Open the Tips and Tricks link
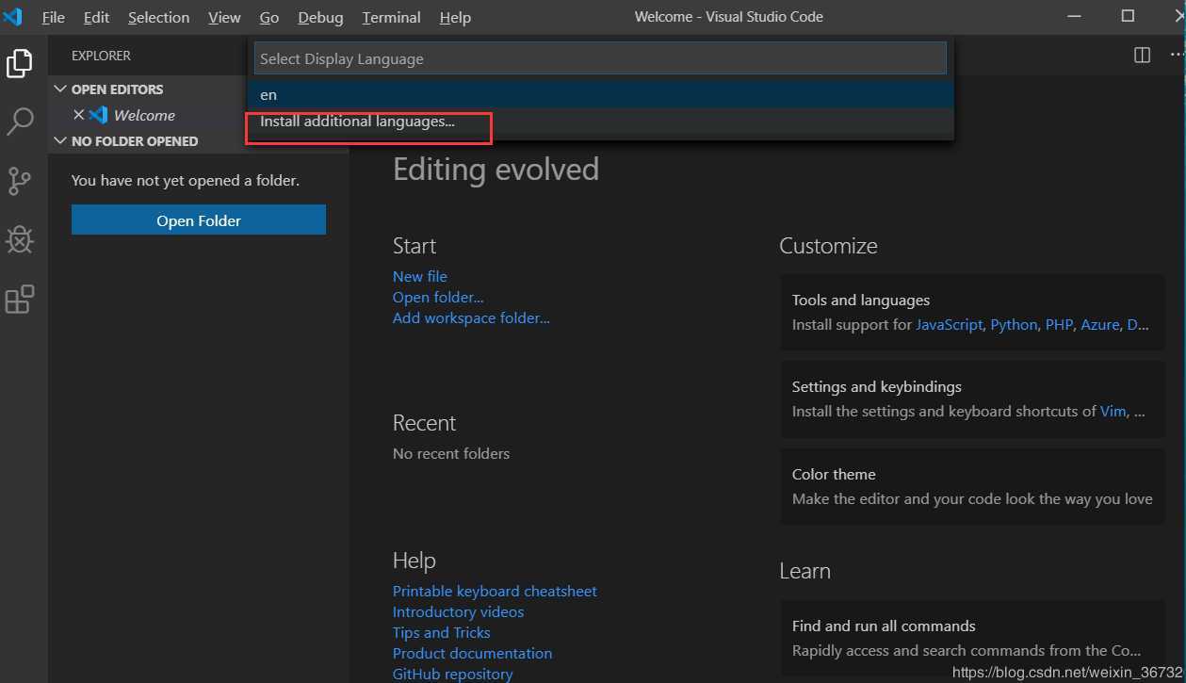The height and width of the screenshot is (683, 1186). coord(441,632)
